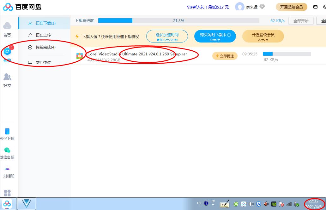This screenshot has height=210, width=326.
Task: Click the safely remove hardware tray icon
Action: 297,204
